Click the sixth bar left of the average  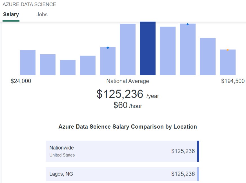click(x=128, y=49)
